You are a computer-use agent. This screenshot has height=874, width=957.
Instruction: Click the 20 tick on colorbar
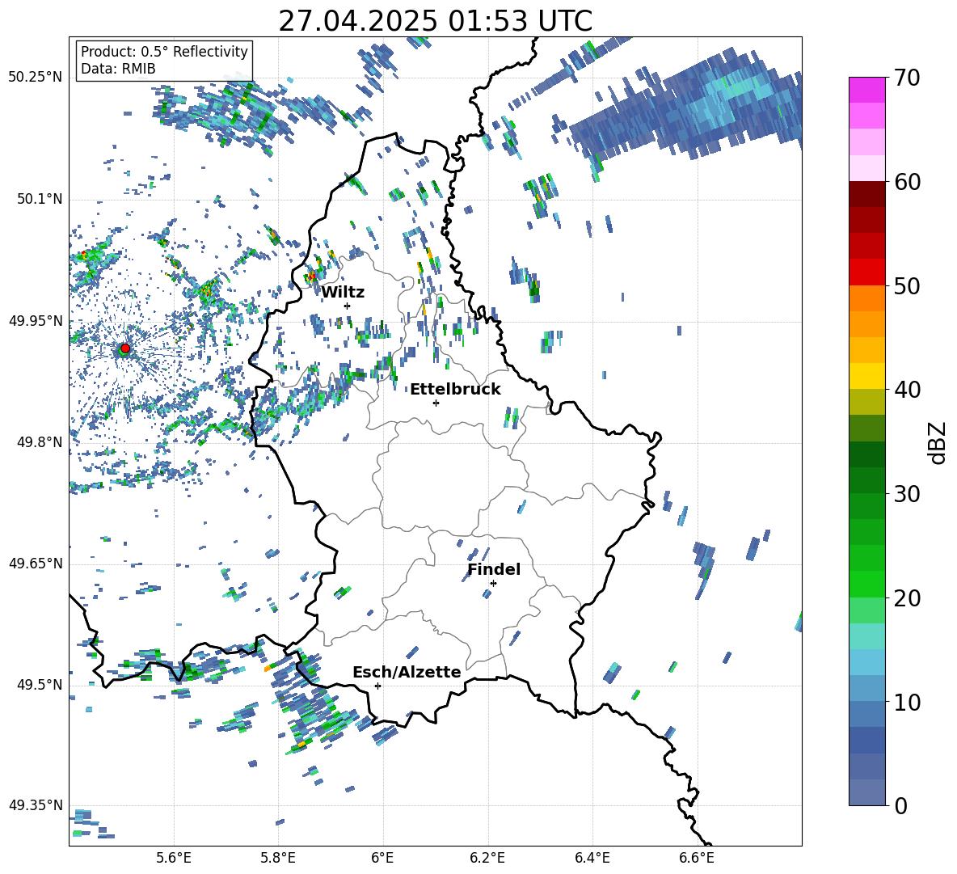pos(907,598)
